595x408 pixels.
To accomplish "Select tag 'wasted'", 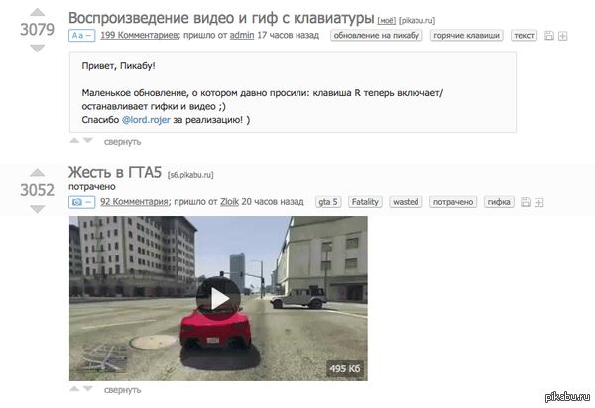I will tap(406, 202).
